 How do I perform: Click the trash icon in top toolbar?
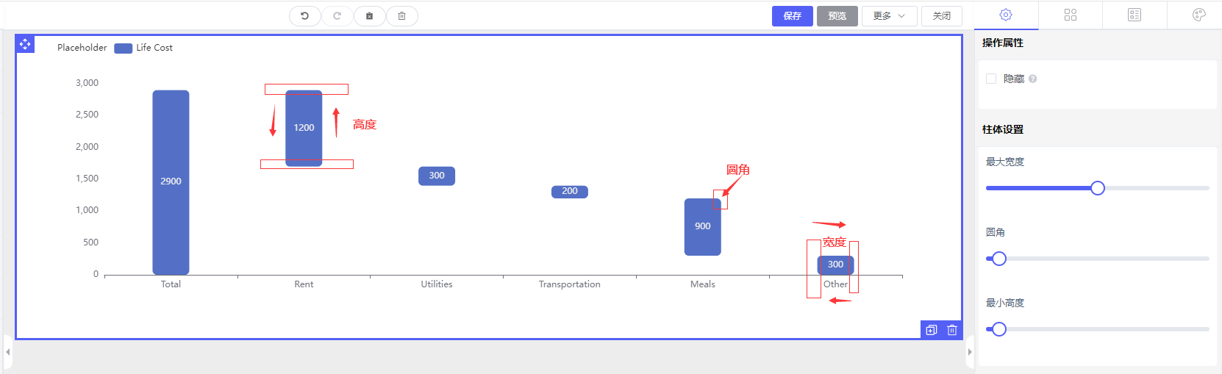click(401, 15)
